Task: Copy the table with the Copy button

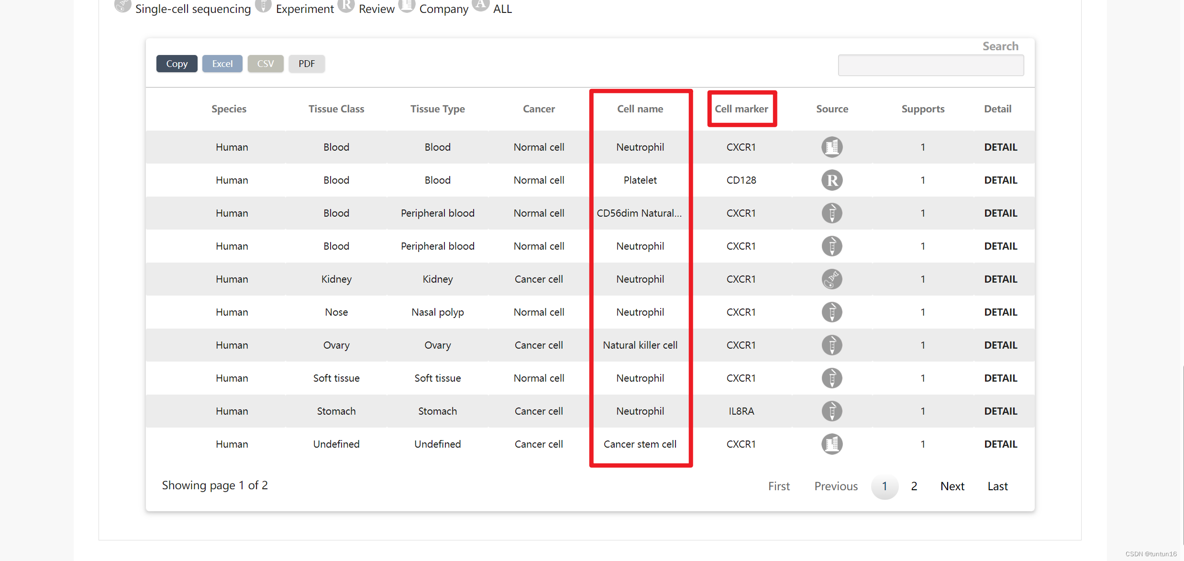Action: point(177,64)
